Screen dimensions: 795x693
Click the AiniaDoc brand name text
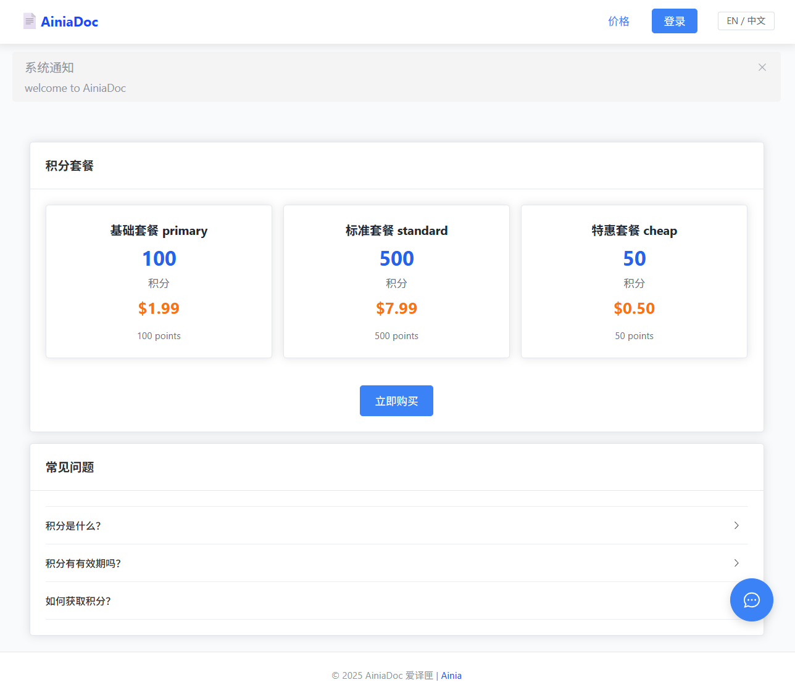click(70, 22)
